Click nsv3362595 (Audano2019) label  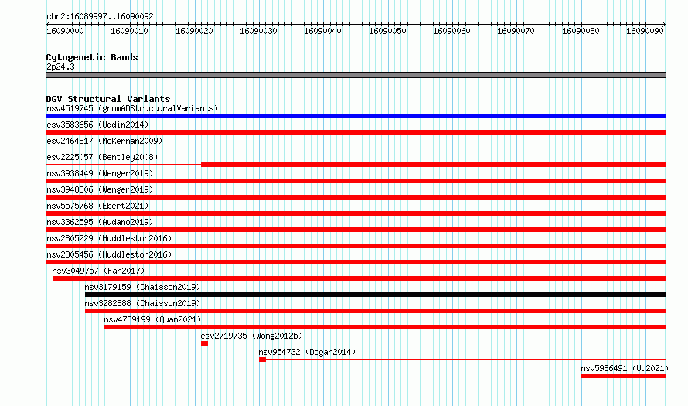pos(100,222)
